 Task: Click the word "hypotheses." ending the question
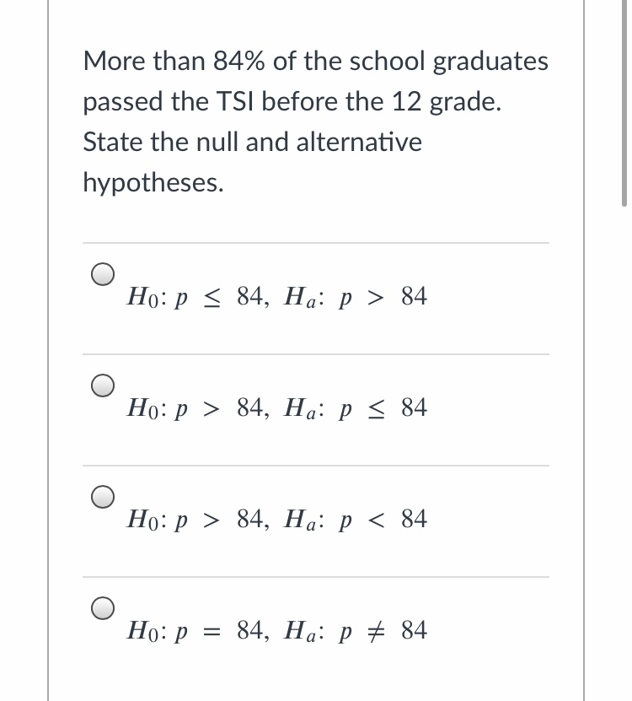pos(153,182)
